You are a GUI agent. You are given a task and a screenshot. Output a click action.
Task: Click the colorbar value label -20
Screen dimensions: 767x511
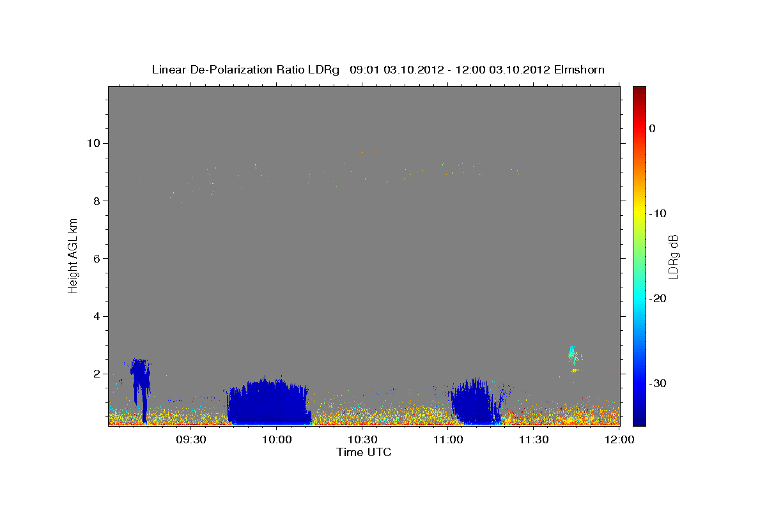click(658, 298)
